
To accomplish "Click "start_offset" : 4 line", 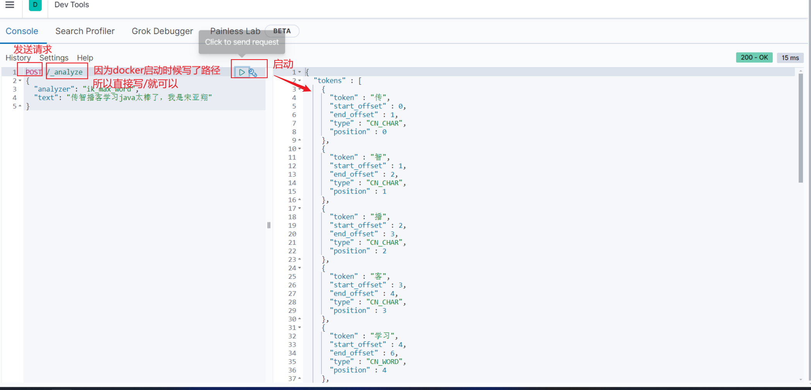I will pos(368,345).
